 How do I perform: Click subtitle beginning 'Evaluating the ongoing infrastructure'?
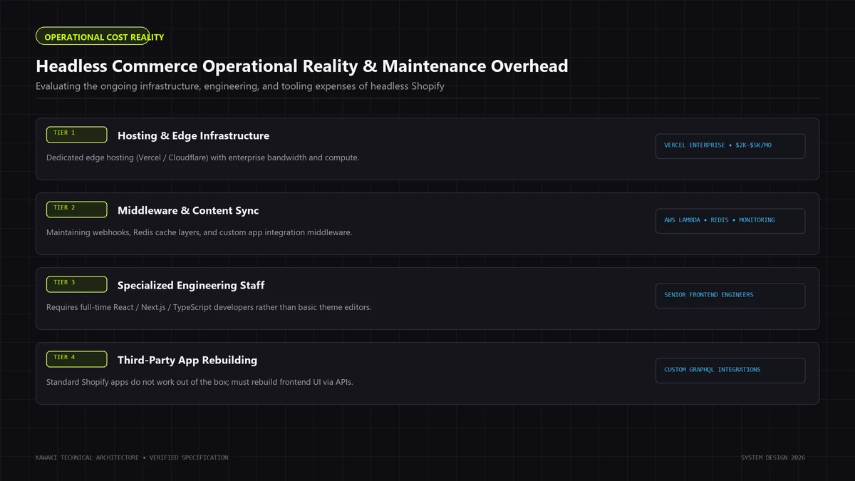click(240, 86)
